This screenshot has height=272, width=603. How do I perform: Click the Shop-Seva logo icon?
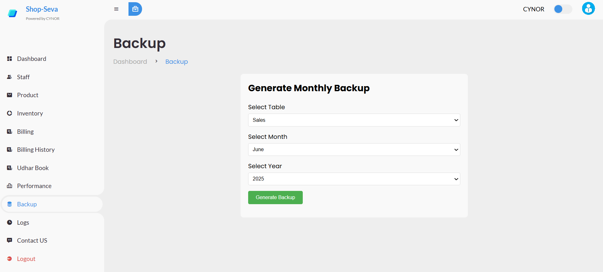[12, 13]
